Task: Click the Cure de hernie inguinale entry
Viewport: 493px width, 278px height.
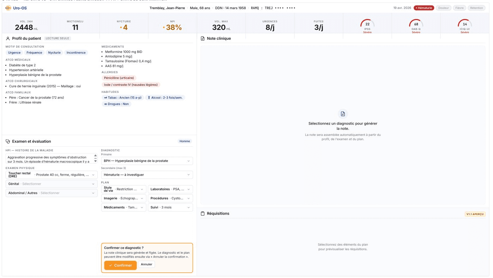Action: pyautogui.click(x=45, y=86)
